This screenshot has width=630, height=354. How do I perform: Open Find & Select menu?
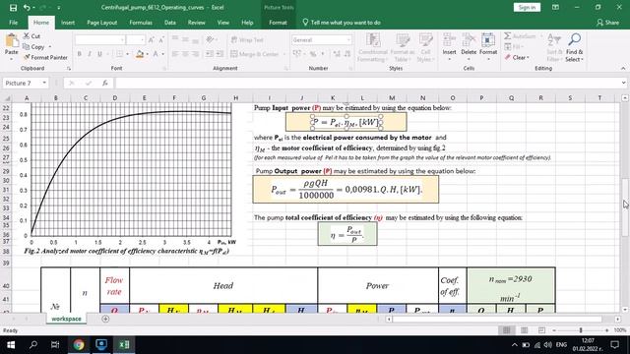(x=574, y=48)
